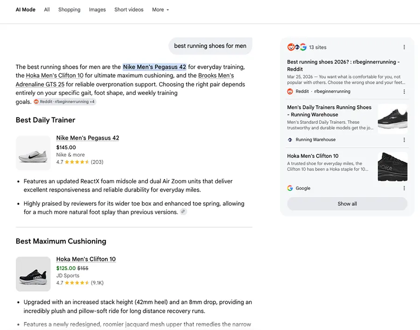Click the black Hoka Clifton product thumbnail
Image resolution: width=420 pixels, height=330 pixels.
point(33,274)
